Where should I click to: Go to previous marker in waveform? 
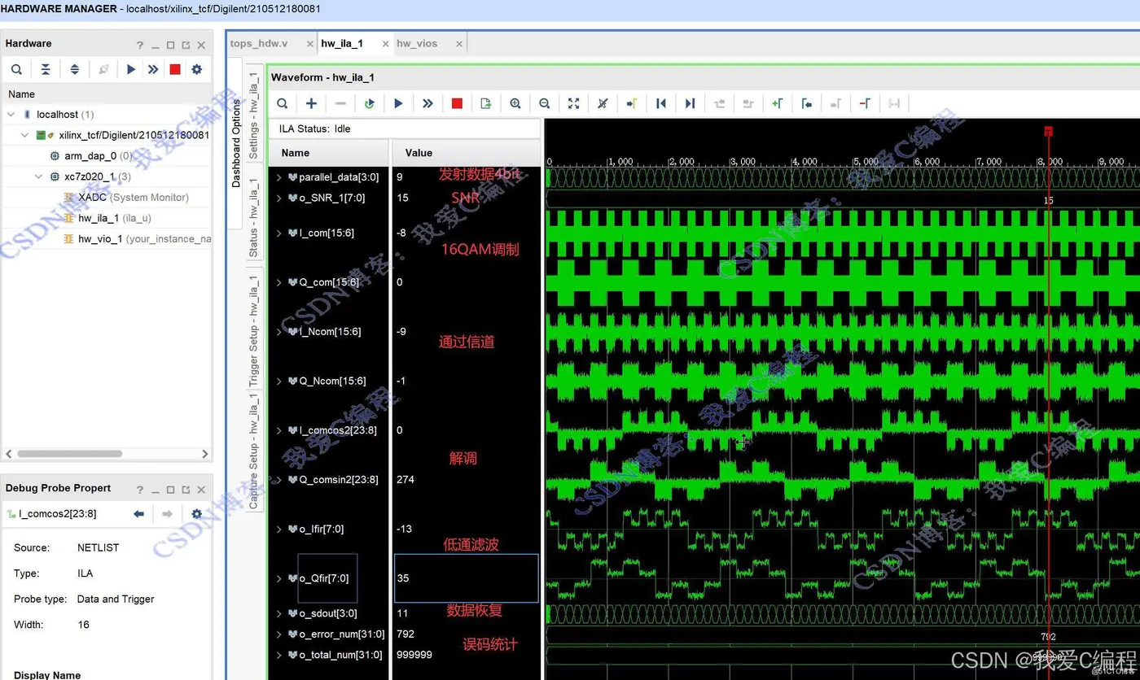pos(807,103)
